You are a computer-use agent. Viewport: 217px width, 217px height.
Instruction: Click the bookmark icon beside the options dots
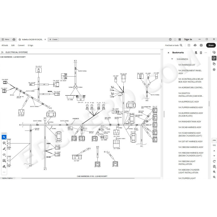click(x=201, y=53)
